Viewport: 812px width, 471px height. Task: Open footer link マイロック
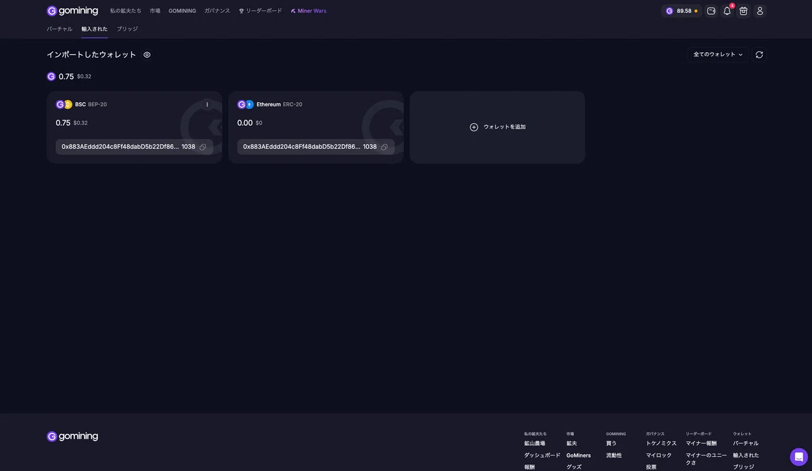(x=659, y=455)
